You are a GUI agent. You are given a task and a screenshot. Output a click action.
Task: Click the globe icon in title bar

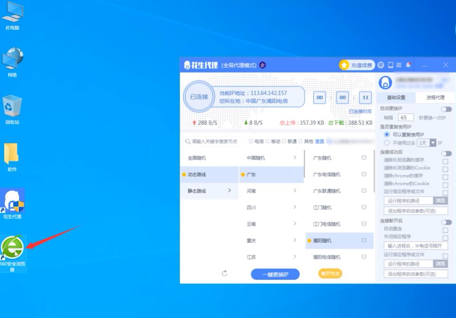tap(381, 65)
